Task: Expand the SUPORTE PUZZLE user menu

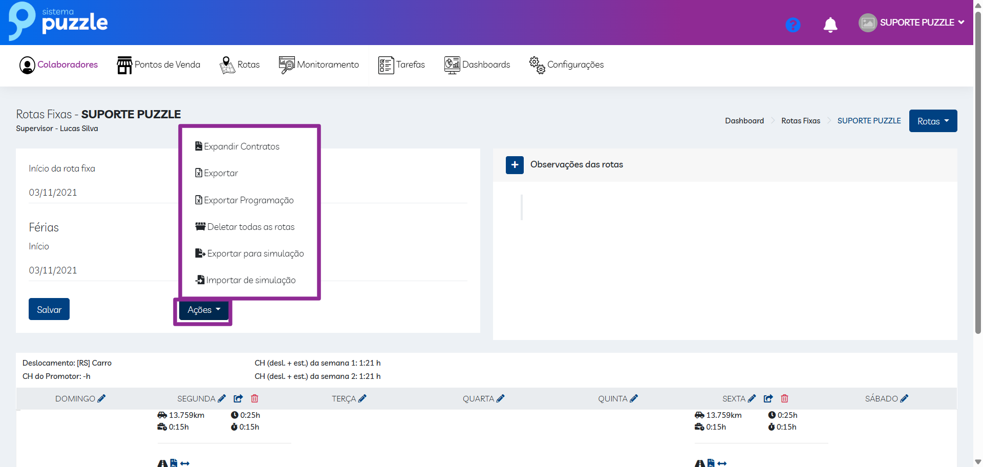Action: [x=912, y=23]
